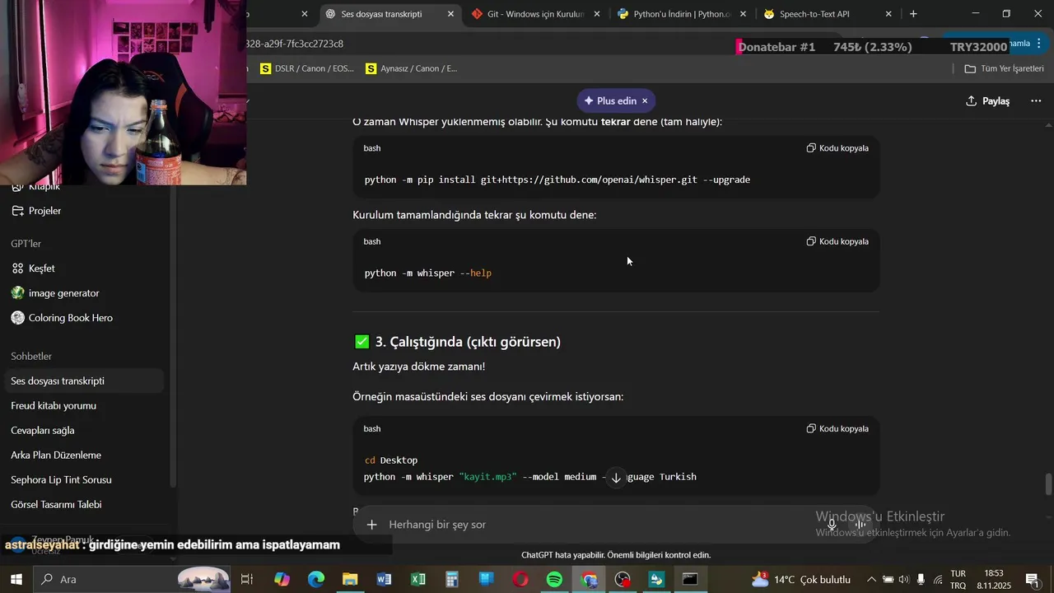Show hidden system tray icons
Viewport: 1054px width, 593px height.
tap(871, 580)
